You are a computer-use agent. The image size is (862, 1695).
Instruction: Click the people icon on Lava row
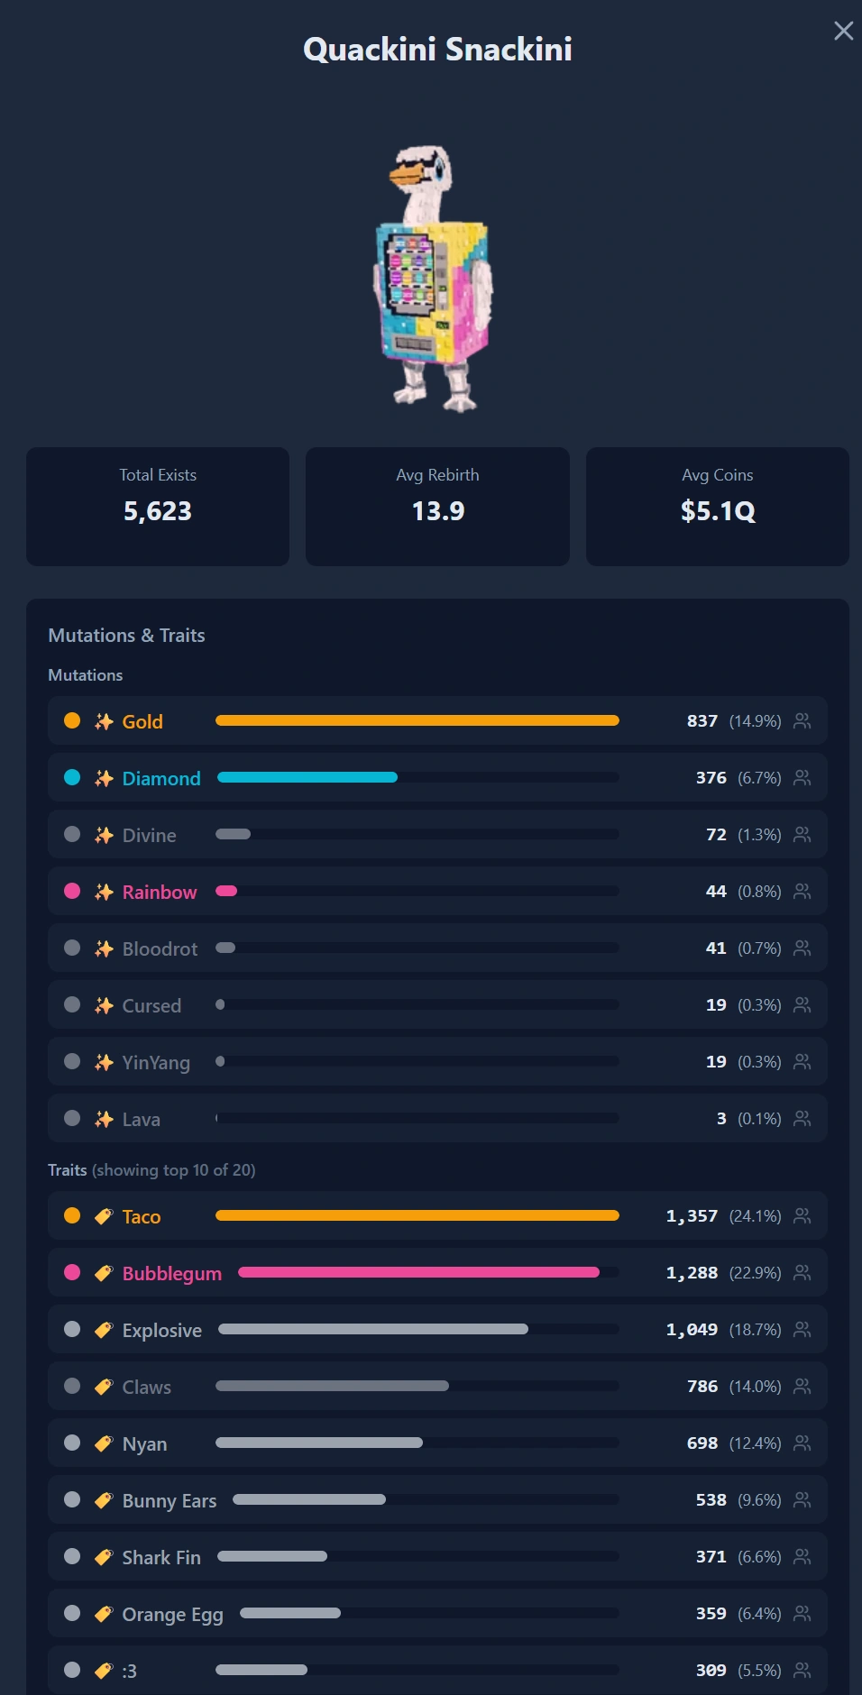[x=802, y=1118]
